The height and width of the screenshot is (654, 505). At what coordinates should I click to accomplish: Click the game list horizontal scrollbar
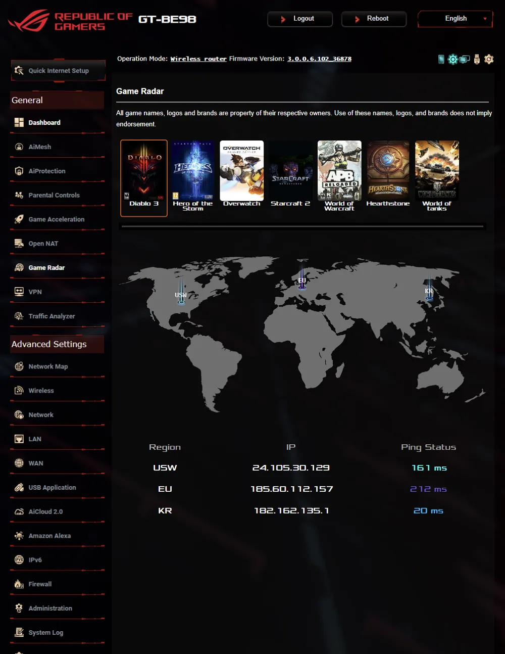coord(302,226)
